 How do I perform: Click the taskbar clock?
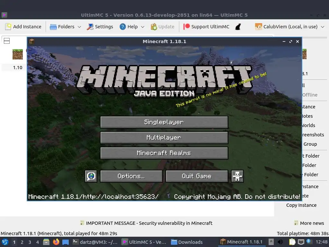(x=321, y=242)
